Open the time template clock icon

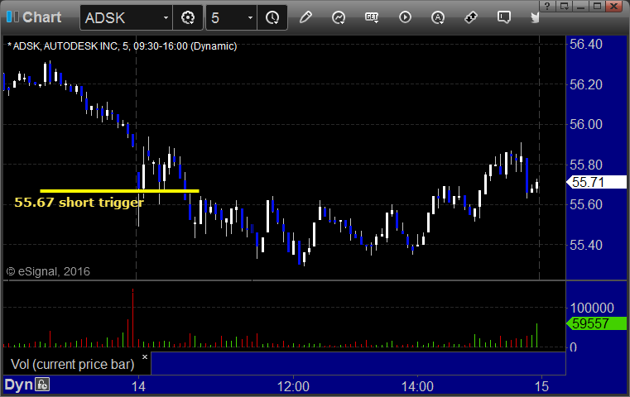click(272, 17)
